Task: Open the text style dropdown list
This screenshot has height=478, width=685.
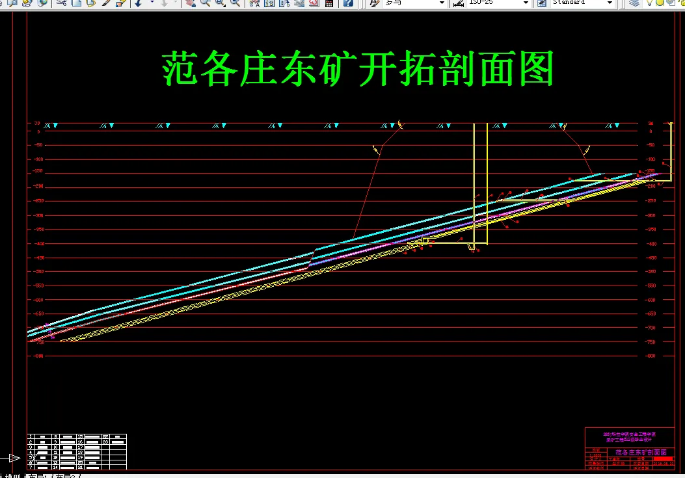Action: pyautogui.click(x=442, y=3)
